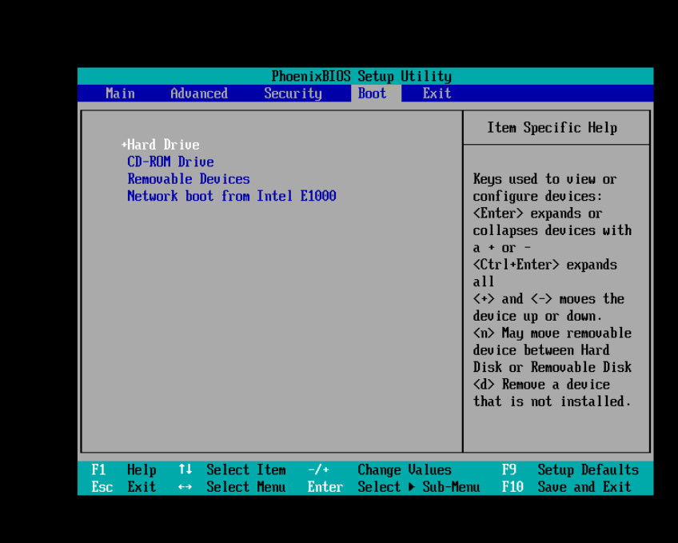
Task: Click help line '<d> Remove a device'
Action: [541, 385]
